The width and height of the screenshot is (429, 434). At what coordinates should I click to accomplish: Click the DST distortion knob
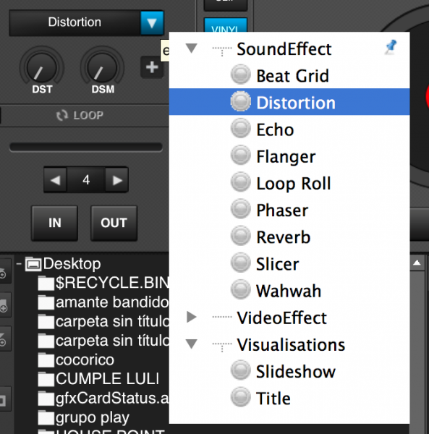(41, 68)
